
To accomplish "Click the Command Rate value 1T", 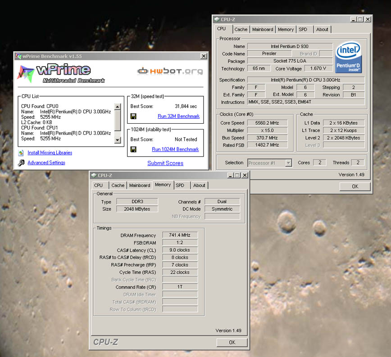I will point(180,287).
